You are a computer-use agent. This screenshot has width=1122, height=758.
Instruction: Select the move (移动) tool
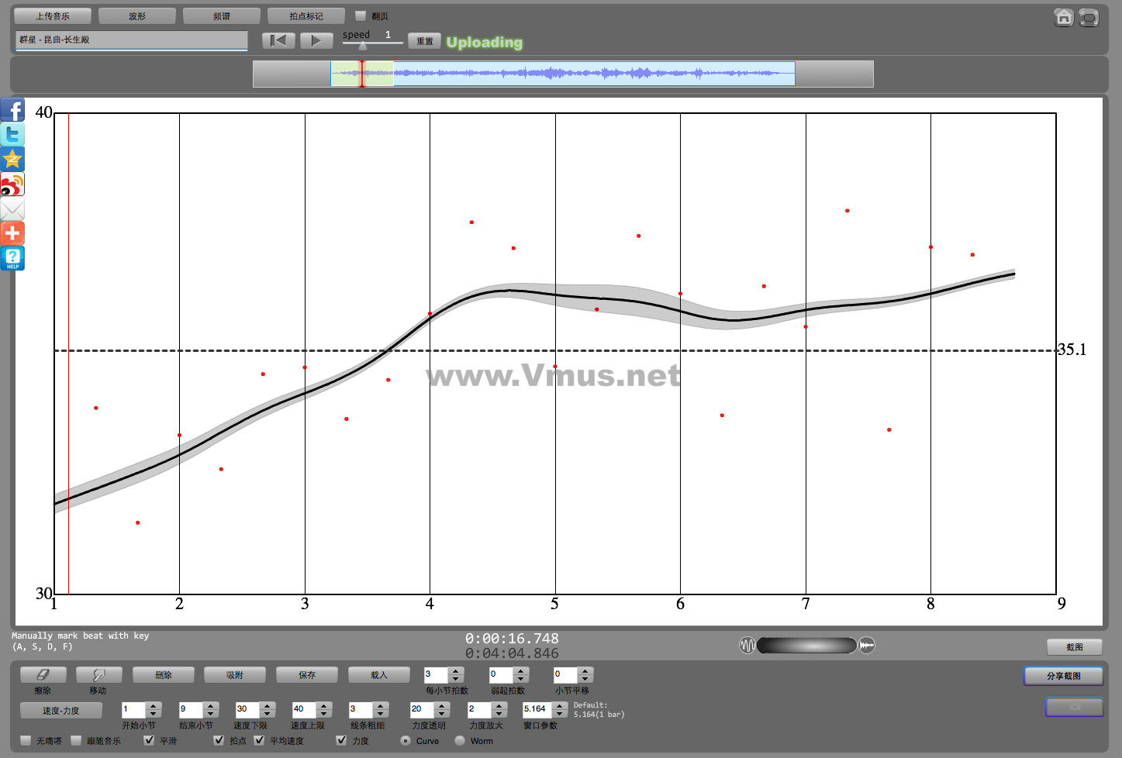tap(98, 675)
